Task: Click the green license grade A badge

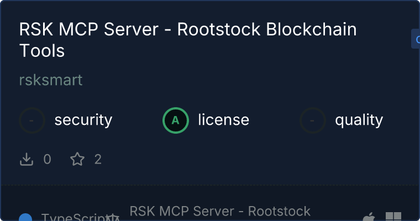Action: [x=176, y=120]
